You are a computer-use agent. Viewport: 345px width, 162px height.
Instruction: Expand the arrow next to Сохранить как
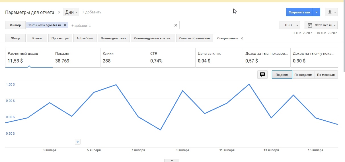[x=317, y=12]
